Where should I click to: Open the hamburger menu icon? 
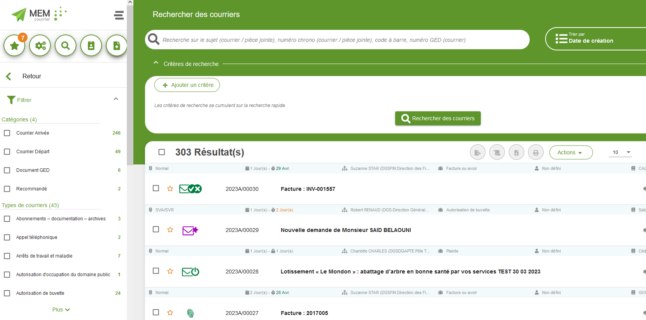(x=119, y=15)
